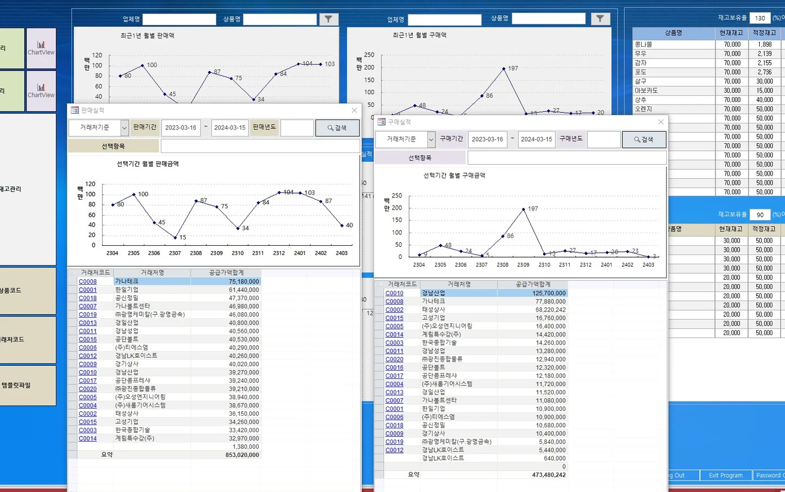Click 선택항목 text box in 판매실적 window

point(260,146)
